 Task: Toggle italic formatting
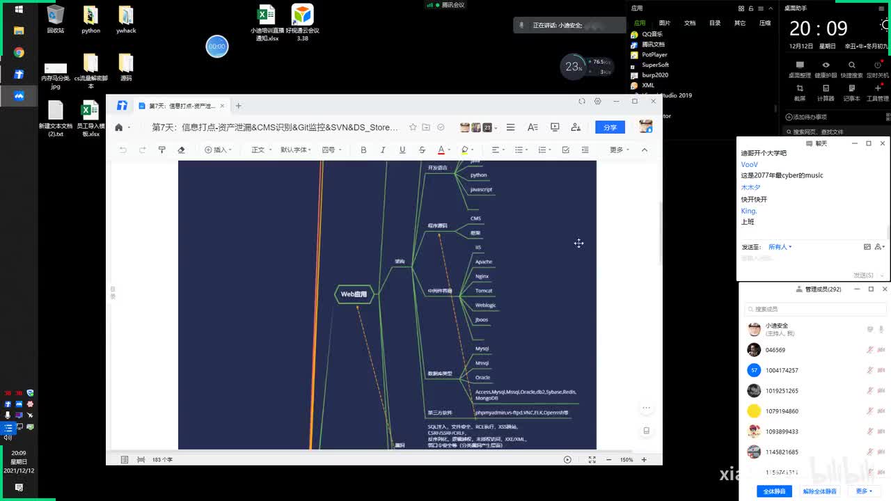[383, 150]
